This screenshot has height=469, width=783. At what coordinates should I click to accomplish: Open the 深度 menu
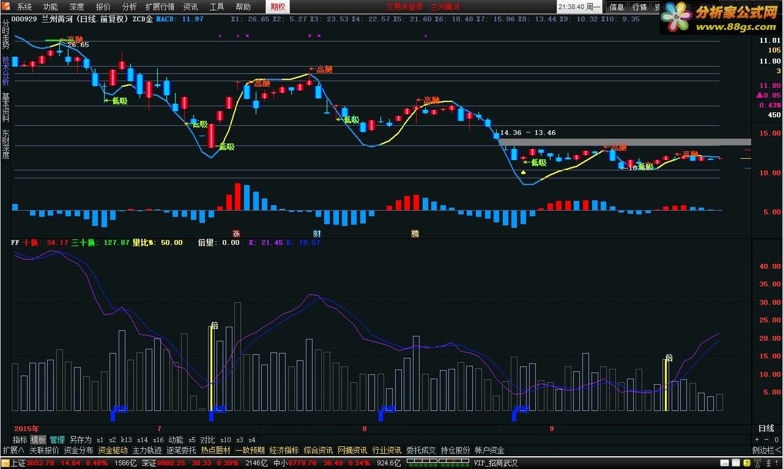(x=76, y=7)
